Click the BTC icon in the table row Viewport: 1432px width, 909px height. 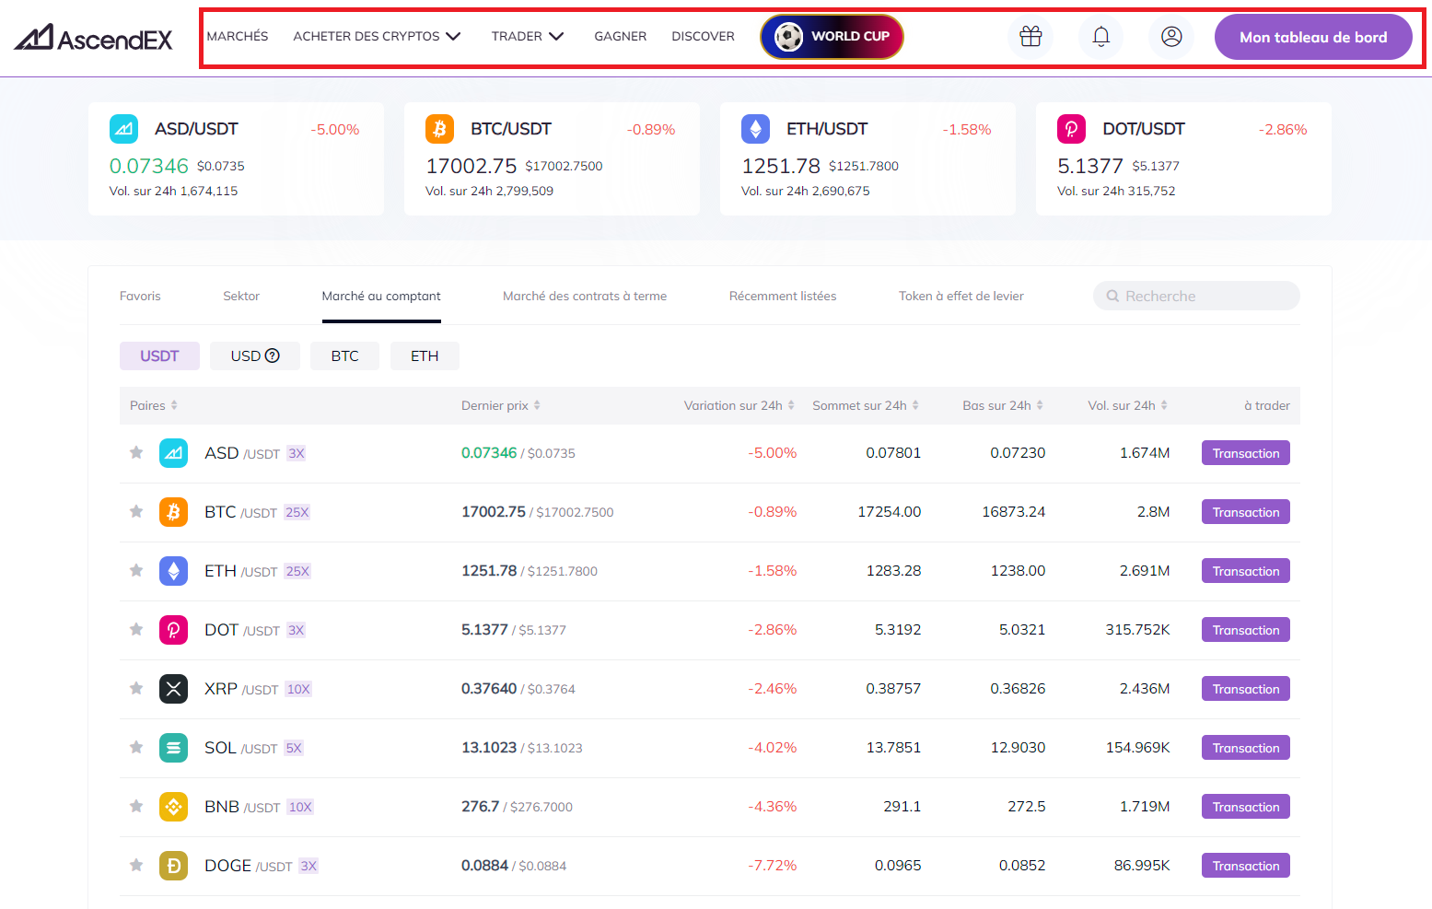coord(173,512)
